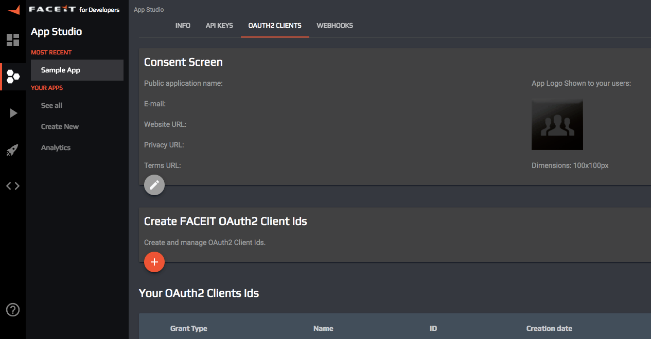651x339 pixels.
Task: Add new OAuth2 client with plus button
Action: 154,262
